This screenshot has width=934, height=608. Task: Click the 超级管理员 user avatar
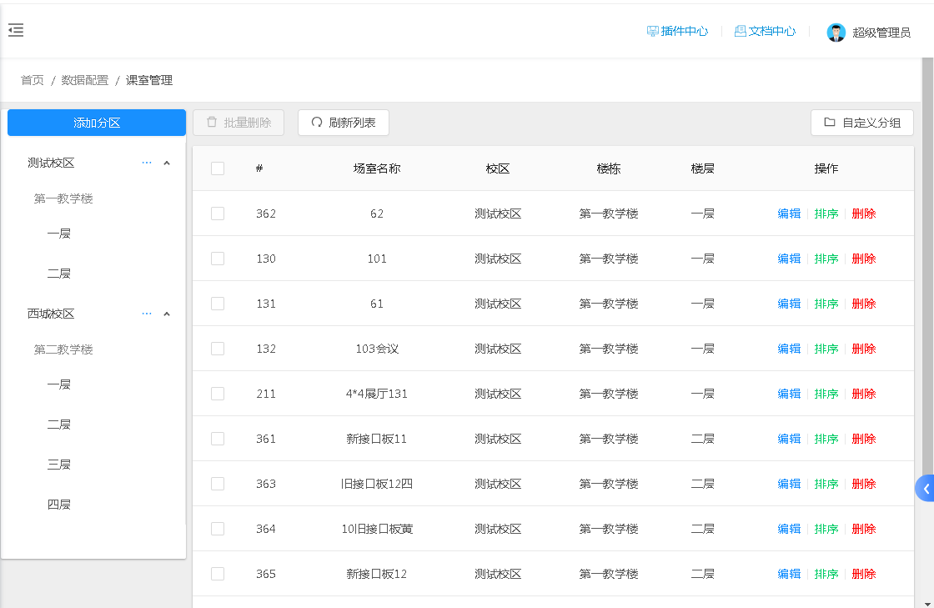point(836,33)
